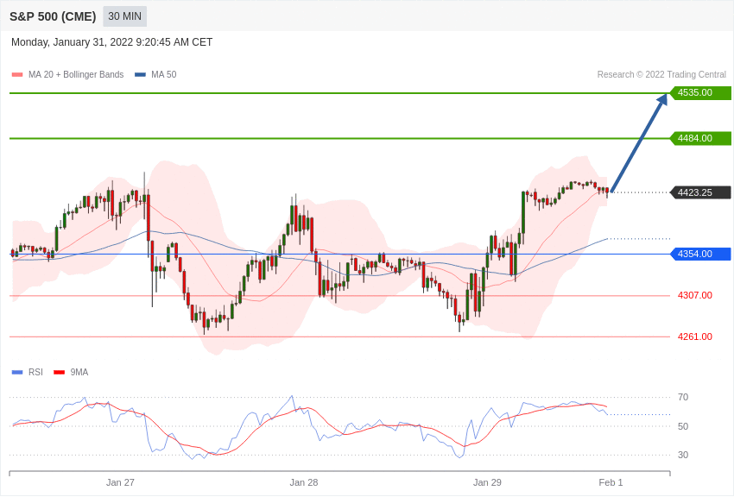The image size is (734, 497).
Task: Click the 9MA legend label
Action: pyautogui.click(x=79, y=372)
